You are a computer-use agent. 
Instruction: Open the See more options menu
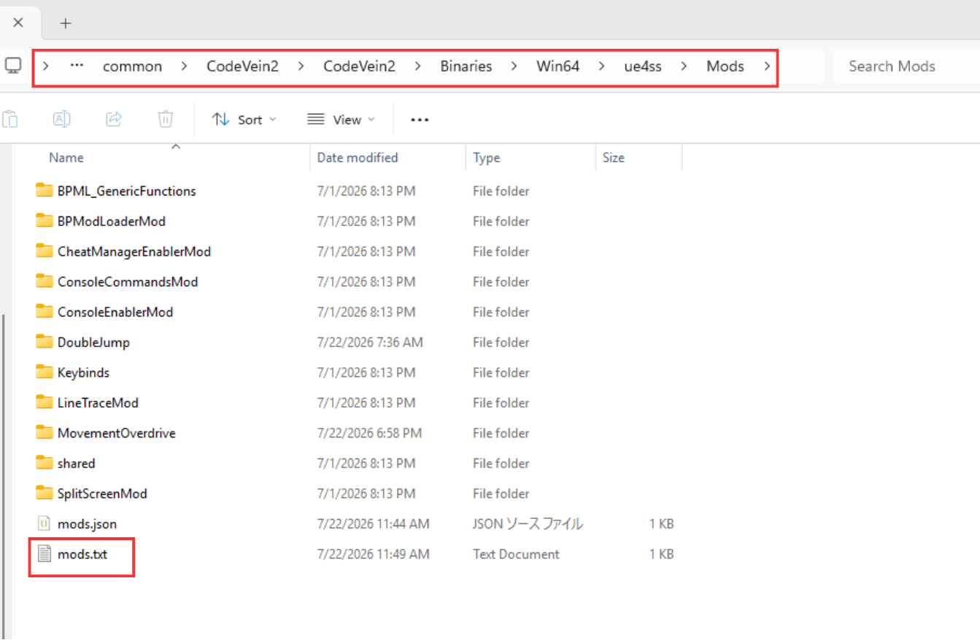pyautogui.click(x=420, y=120)
